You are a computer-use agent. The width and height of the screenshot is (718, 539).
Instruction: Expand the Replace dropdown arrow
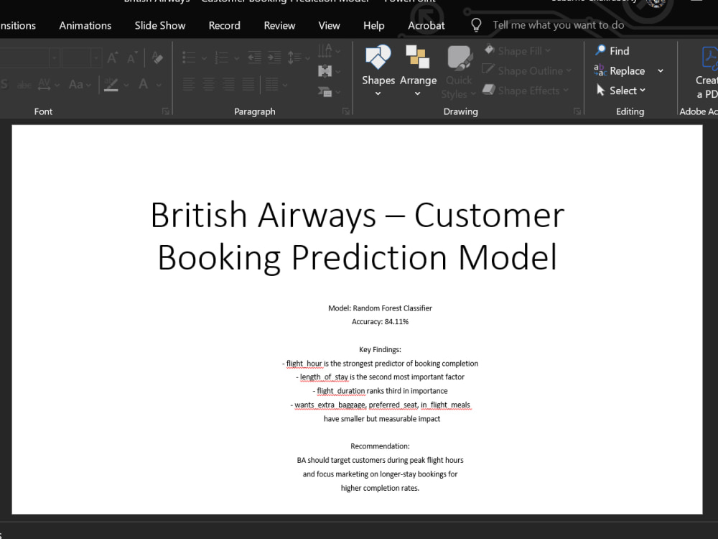(x=661, y=70)
